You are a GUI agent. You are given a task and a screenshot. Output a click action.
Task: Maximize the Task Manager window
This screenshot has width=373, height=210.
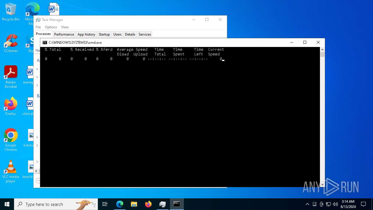pyautogui.click(x=207, y=20)
